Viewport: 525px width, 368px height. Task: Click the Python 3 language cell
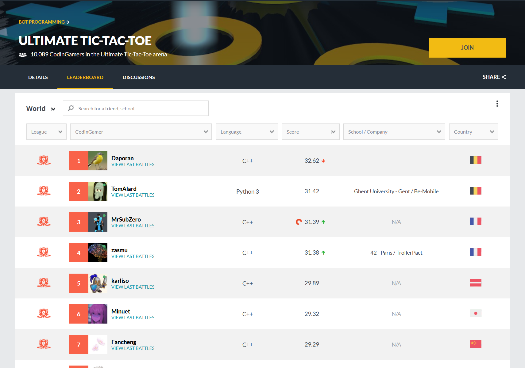(x=248, y=192)
